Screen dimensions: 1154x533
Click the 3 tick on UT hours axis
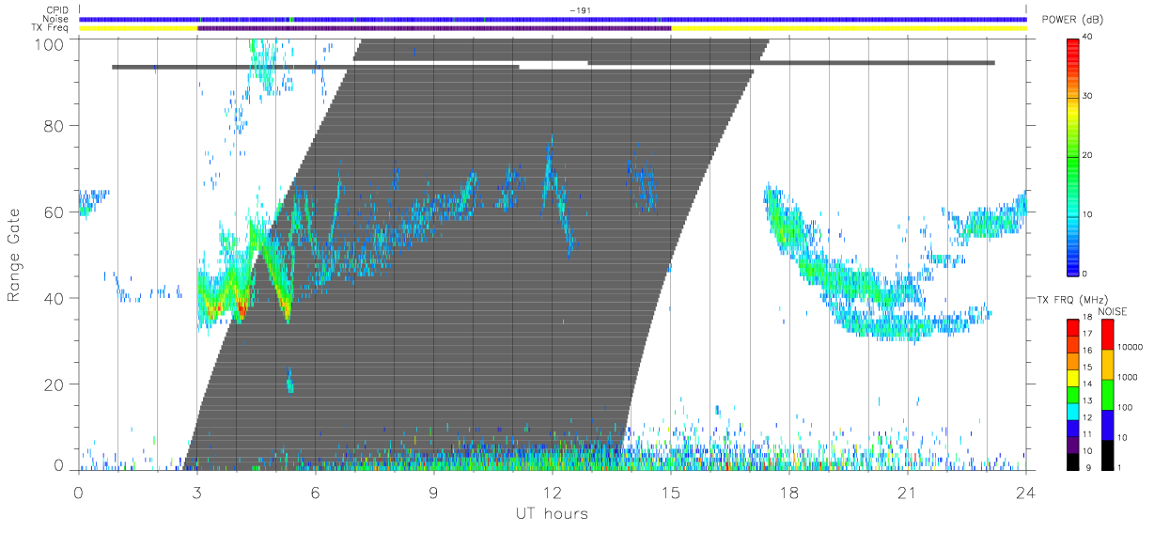(x=197, y=492)
